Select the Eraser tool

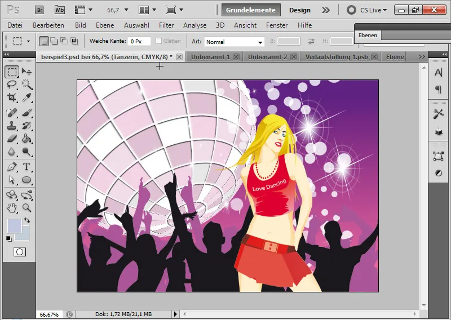(x=12, y=139)
